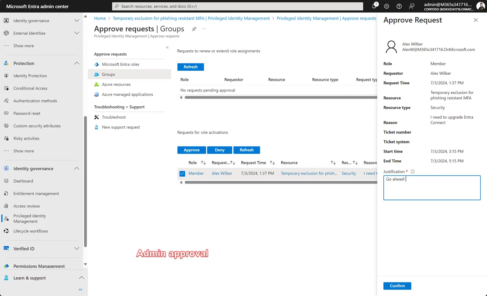The image size is (487, 296).
Task: Click the Access reviews icon
Action: [x=6, y=206]
